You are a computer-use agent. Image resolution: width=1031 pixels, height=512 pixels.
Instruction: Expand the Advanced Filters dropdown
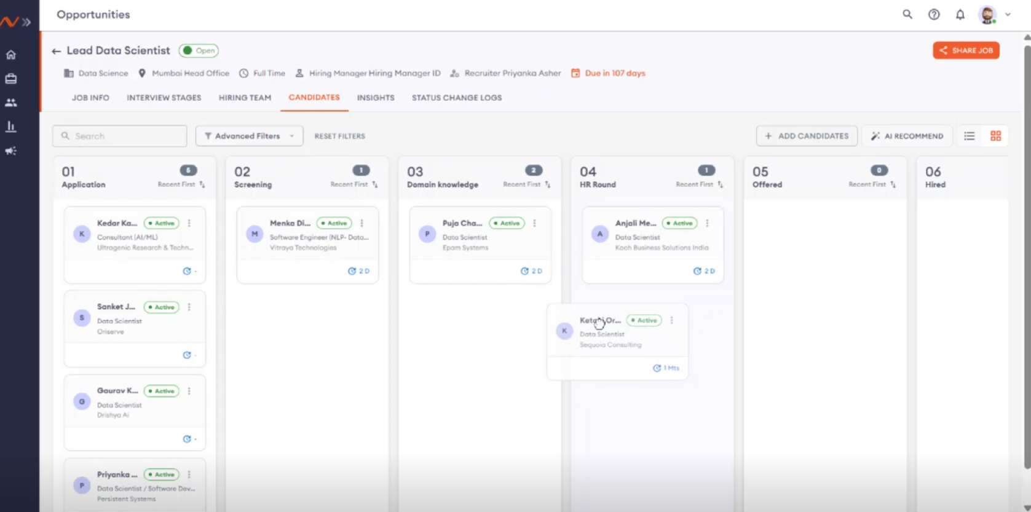pyautogui.click(x=249, y=136)
